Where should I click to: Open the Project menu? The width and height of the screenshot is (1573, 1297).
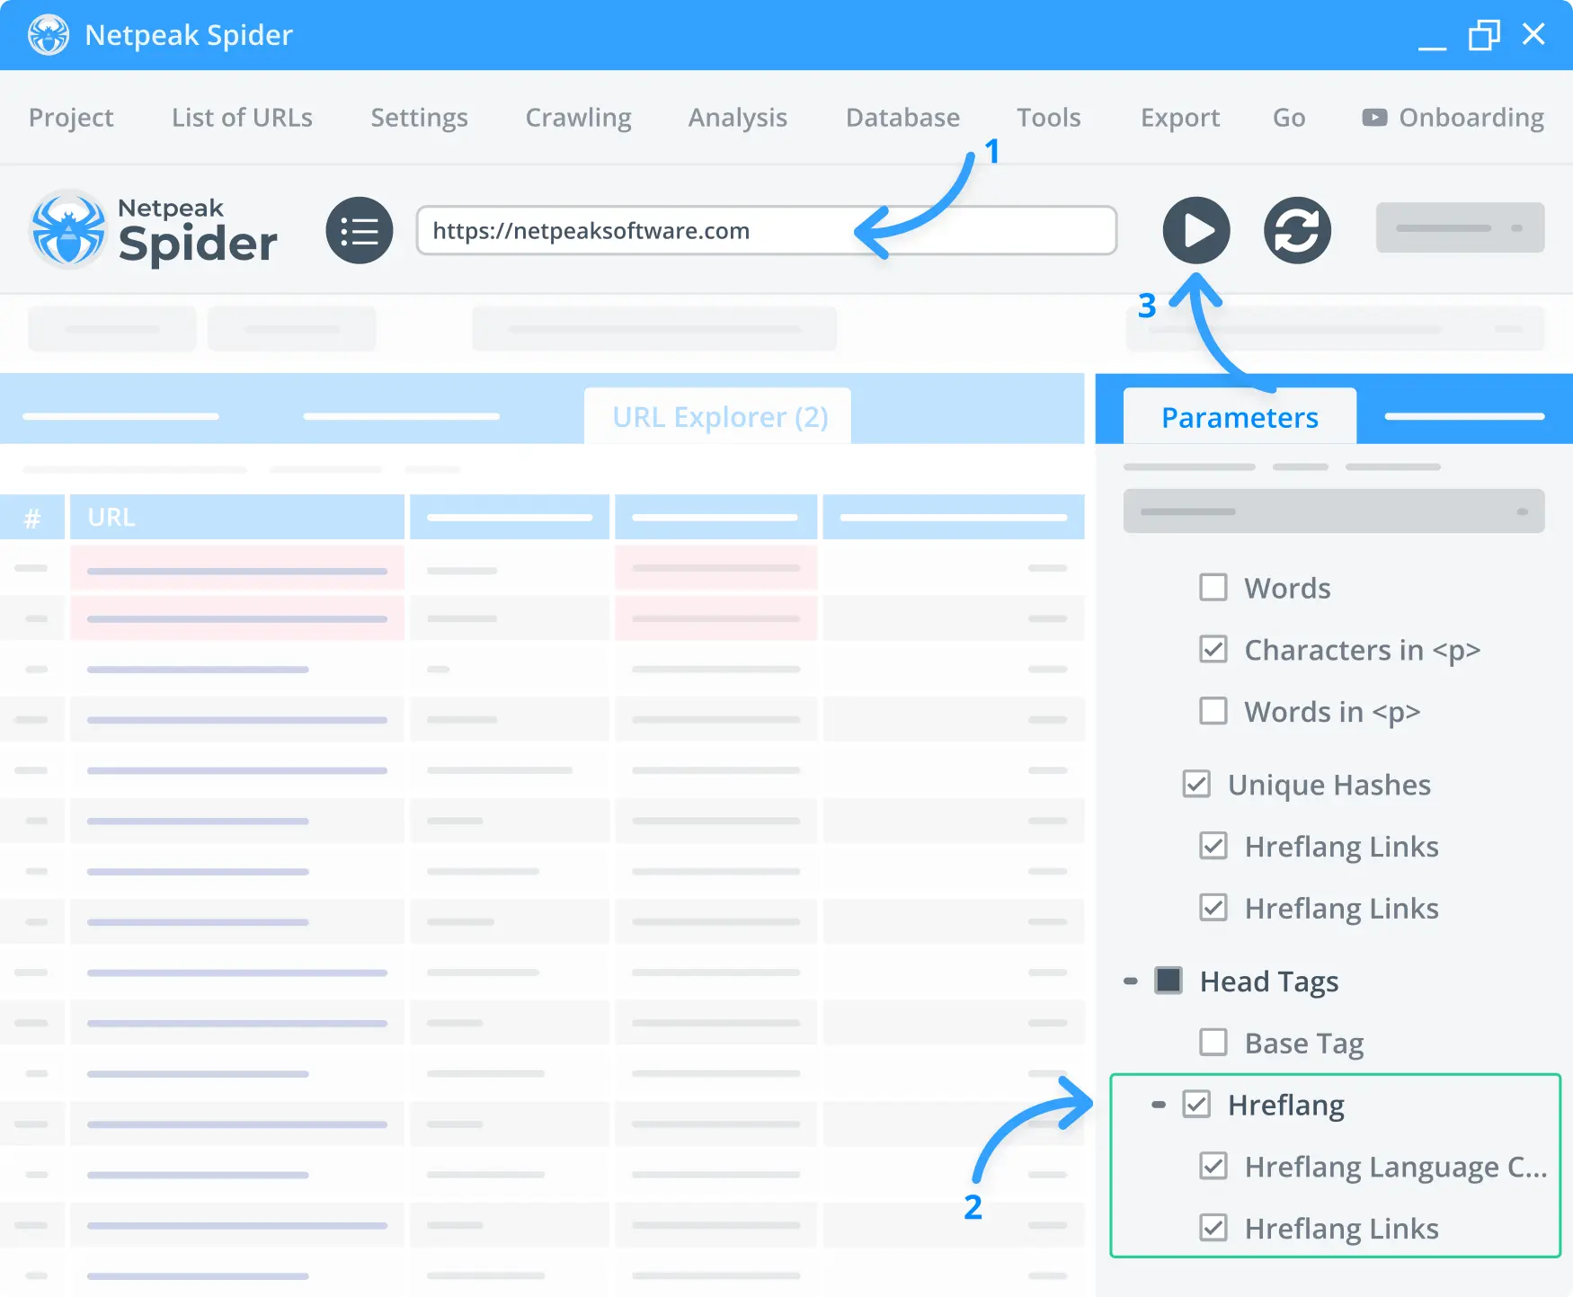(x=71, y=118)
